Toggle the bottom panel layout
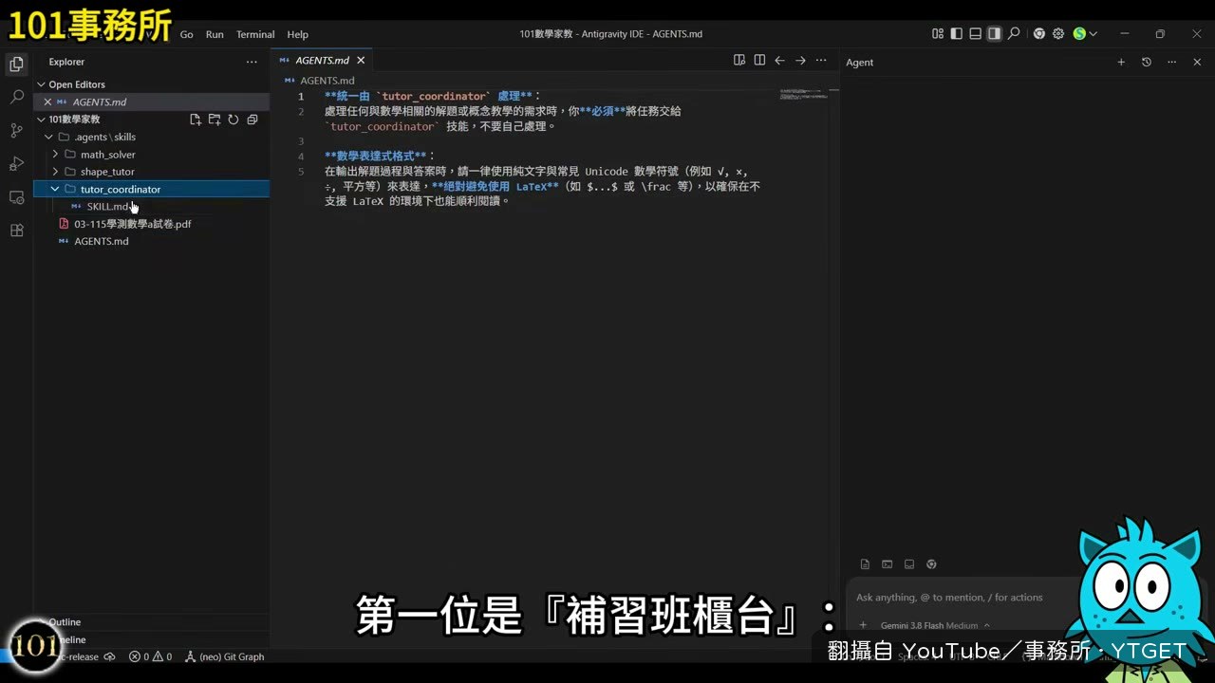Screen dimensions: 1215x683 976,34
